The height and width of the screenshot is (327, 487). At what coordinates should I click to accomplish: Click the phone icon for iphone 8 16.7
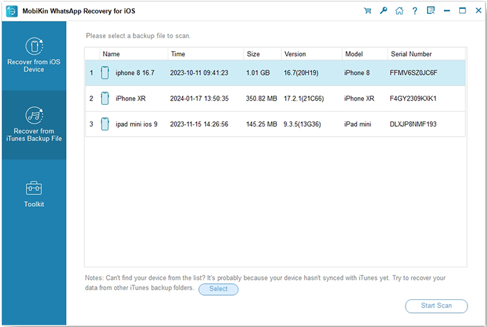pos(105,73)
